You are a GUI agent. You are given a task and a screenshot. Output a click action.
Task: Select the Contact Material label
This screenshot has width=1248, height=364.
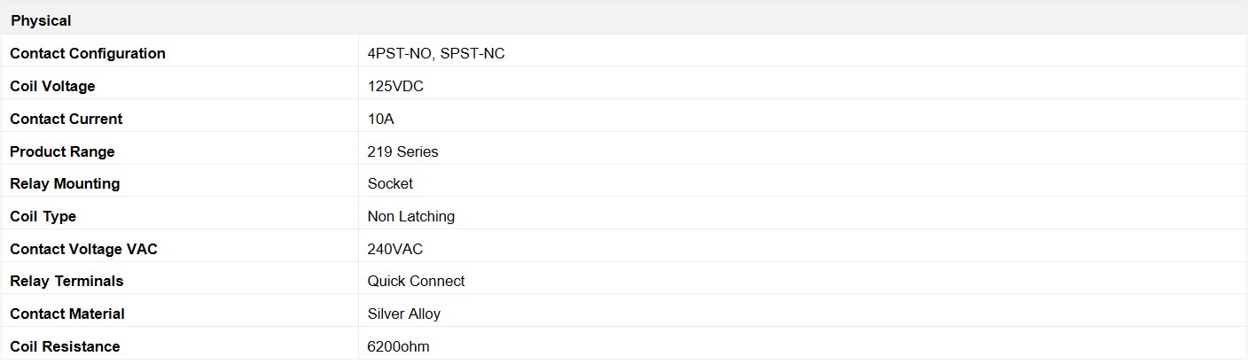[67, 314]
